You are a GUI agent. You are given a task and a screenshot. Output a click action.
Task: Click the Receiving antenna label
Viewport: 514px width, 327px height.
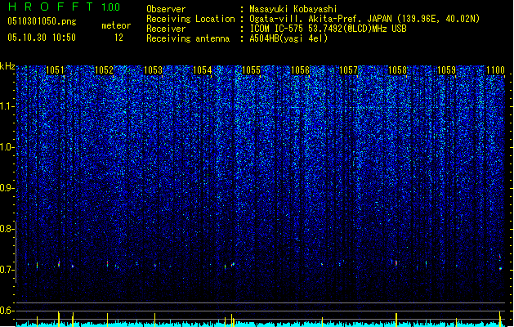[x=188, y=38]
